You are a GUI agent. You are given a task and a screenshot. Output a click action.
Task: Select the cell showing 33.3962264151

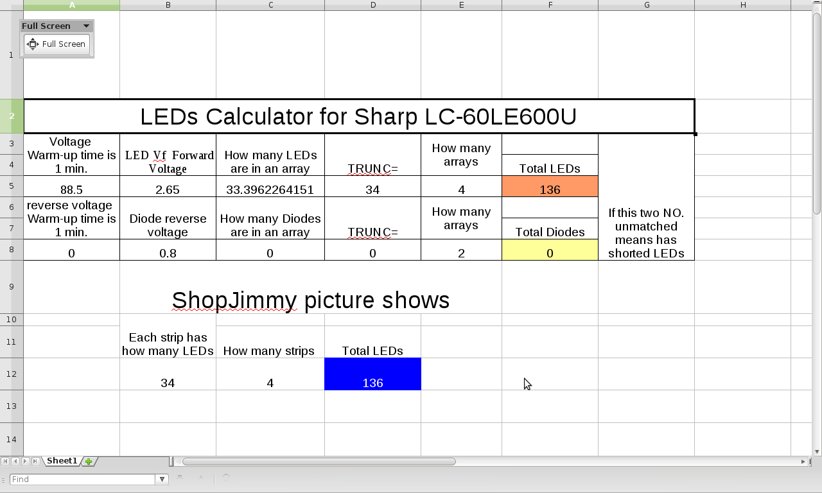pyautogui.click(x=270, y=186)
